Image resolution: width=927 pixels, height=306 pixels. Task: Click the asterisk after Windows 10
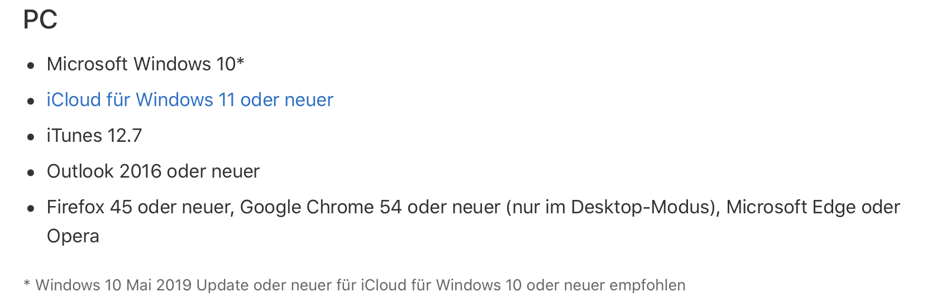(x=240, y=61)
